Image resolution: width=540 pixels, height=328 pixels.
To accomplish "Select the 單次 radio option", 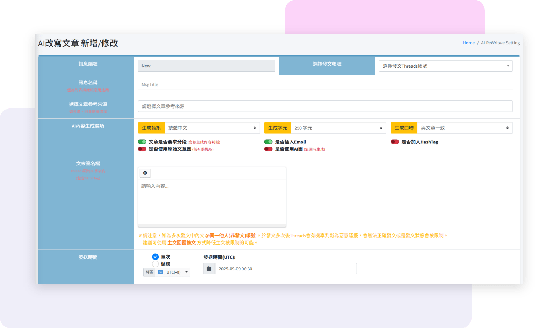I will [155, 257].
